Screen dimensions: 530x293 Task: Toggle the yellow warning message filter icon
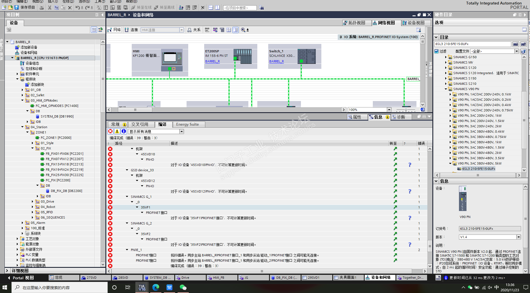(117, 131)
